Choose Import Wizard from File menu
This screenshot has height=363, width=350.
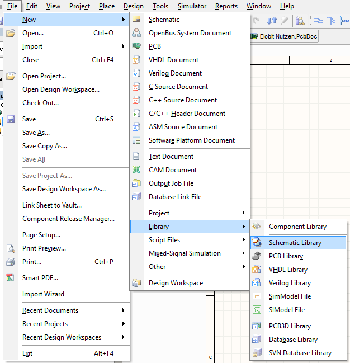(x=43, y=294)
